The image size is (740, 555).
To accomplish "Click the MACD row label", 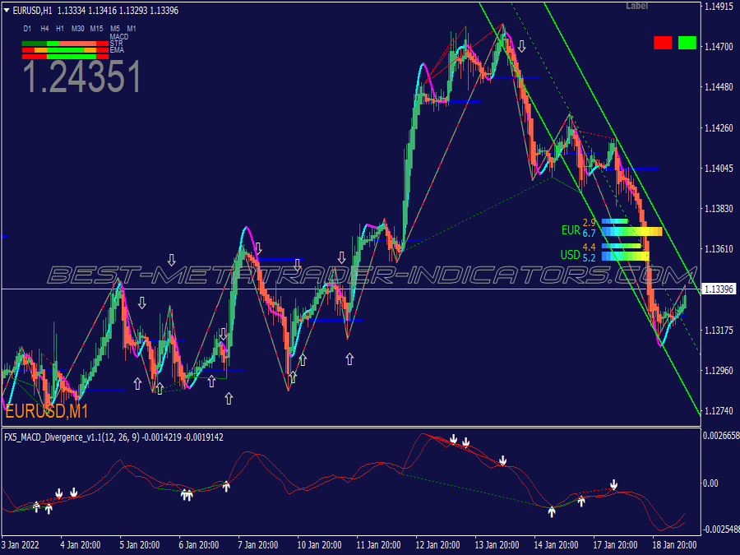I will pos(119,37).
